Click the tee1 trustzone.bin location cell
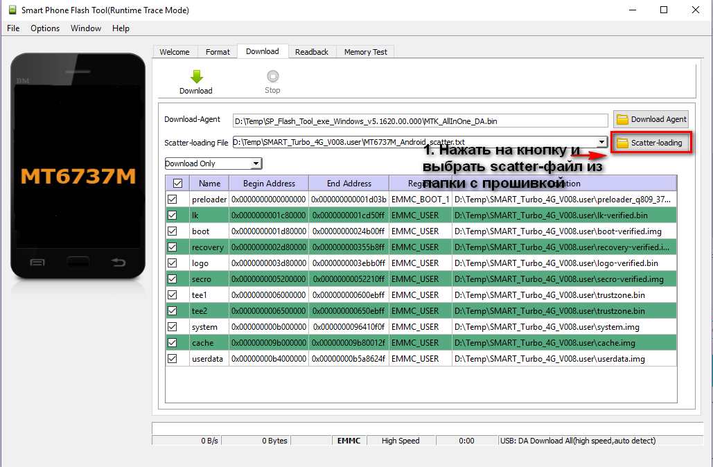 564,294
